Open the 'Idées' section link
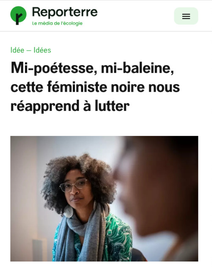The height and width of the screenshot is (271, 212). (x=42, y=50)
